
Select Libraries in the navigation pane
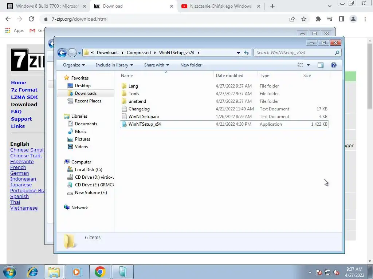(x=79, y=116)
